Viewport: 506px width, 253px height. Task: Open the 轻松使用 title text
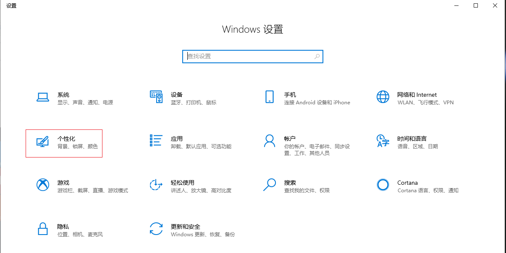point(182,183)
